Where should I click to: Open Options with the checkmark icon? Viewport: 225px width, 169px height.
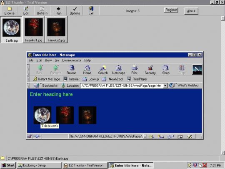(x=75, y=11)
